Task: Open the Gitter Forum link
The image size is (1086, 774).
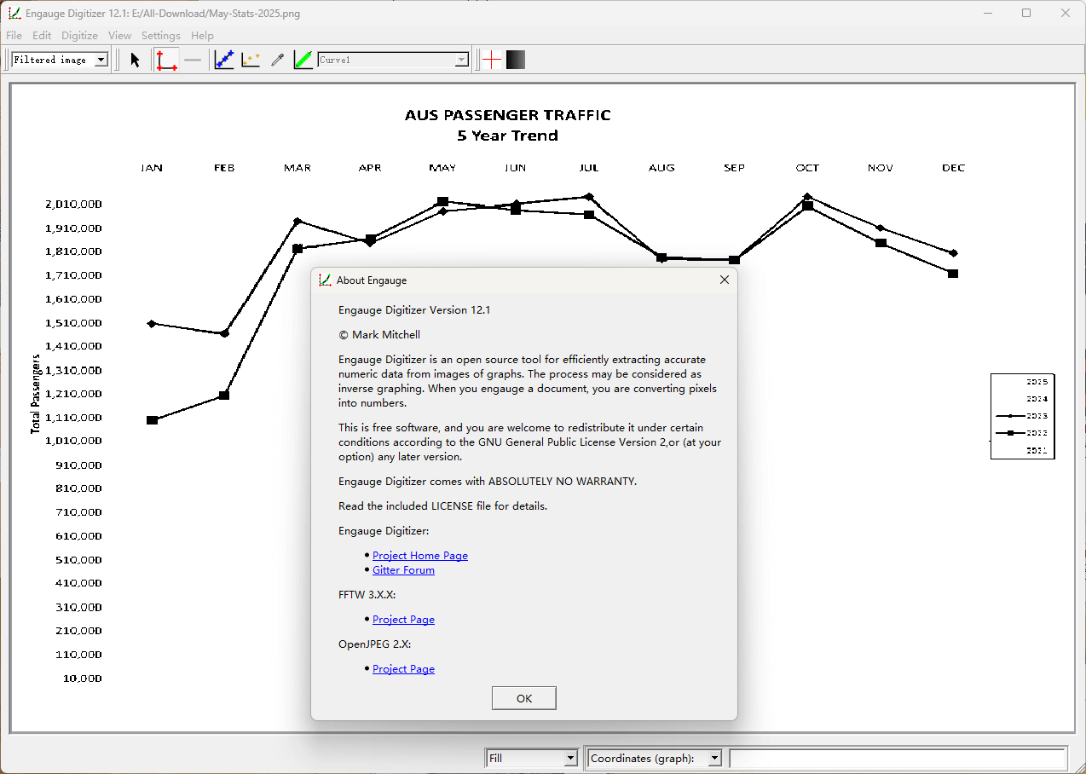Action: pos(403,569)
